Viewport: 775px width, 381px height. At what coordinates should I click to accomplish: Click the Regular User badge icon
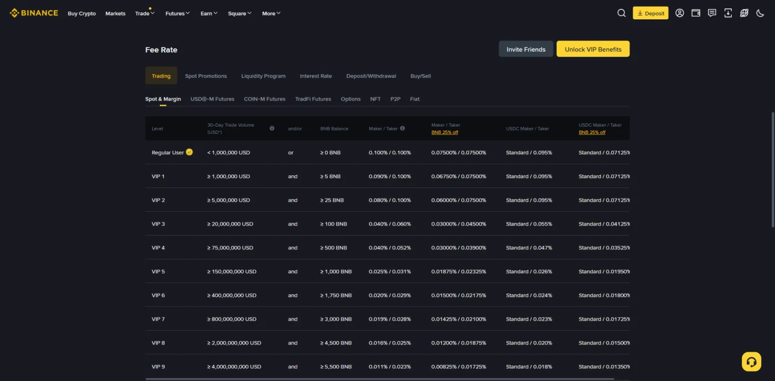pyautogui.click(x=189, y=152)
